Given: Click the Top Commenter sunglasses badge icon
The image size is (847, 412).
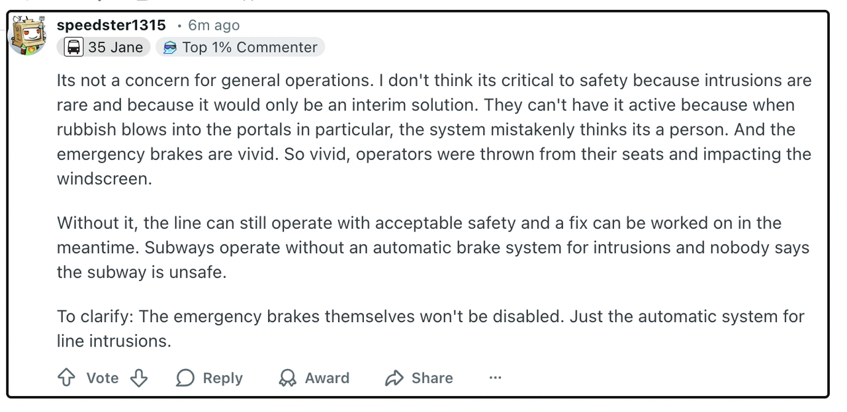Looking at the screenshot, I should tap(170, 48).
